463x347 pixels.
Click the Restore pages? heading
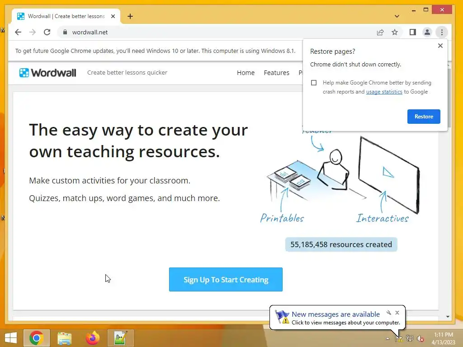[332, 52]
